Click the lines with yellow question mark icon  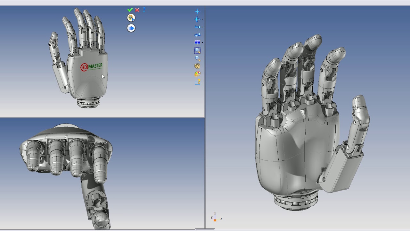(197, 82)
